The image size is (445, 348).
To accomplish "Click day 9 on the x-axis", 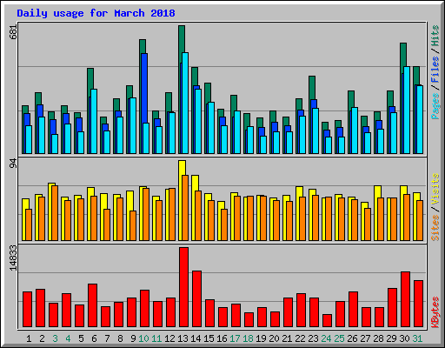I will (133, 338).
